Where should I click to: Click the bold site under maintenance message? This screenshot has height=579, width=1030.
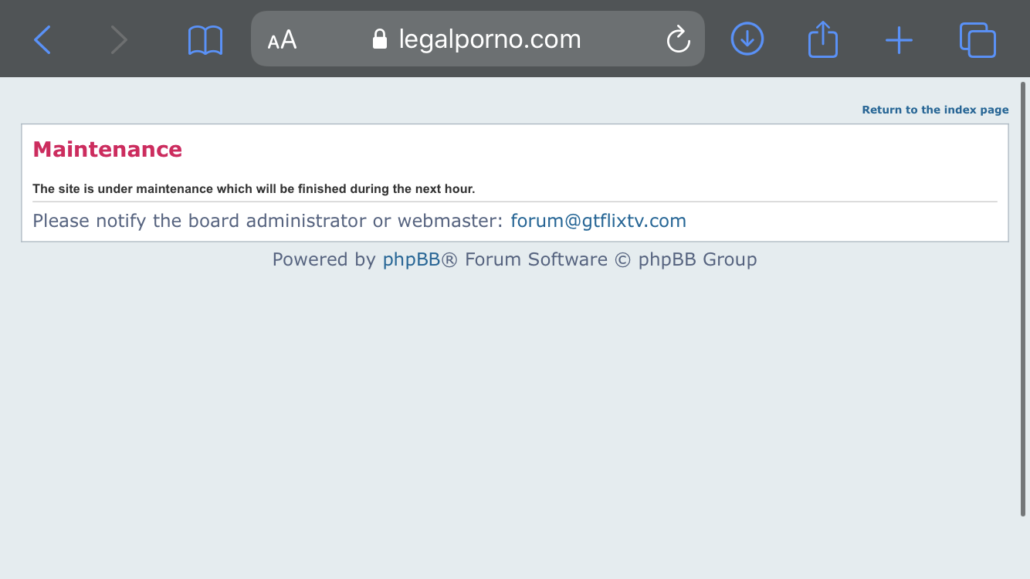[253, 189]
